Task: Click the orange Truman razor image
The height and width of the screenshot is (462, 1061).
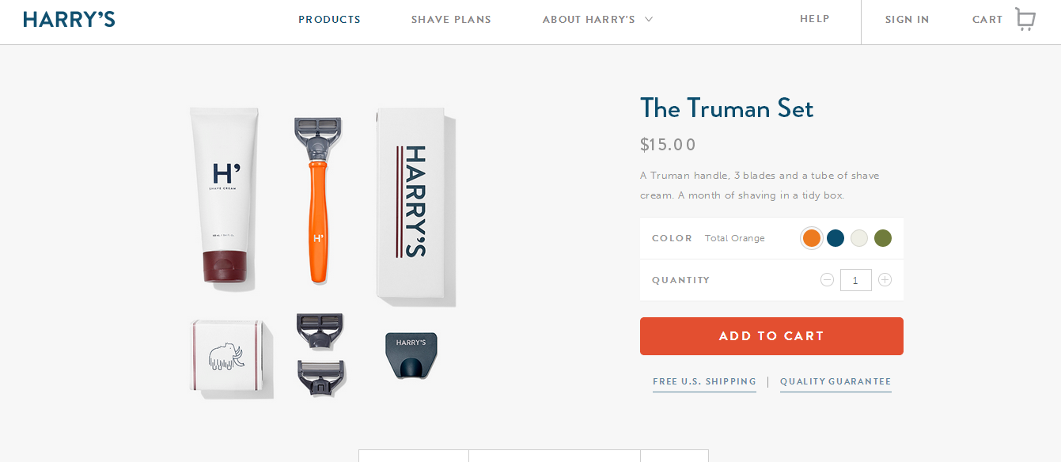Action: (x=318, y=200)
